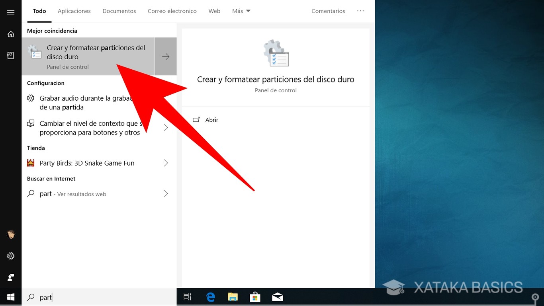Open the Más dropdown menu
Image resolution: width=544 pixels, height=306 pixels.
(241, 11)
